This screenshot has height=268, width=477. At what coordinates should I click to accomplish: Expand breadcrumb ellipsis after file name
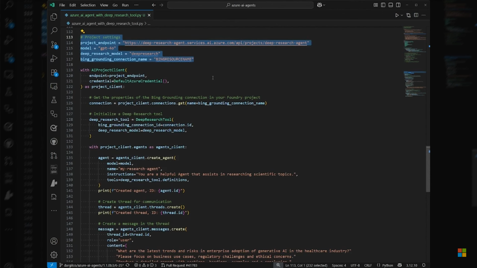(x=149, y=23)
